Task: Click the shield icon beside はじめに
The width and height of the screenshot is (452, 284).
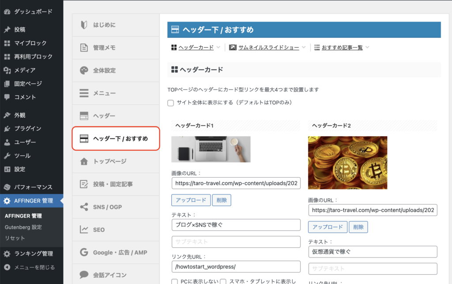Action: pos(84,25)
